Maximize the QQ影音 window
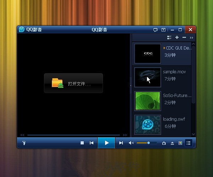 click(180, 30)
